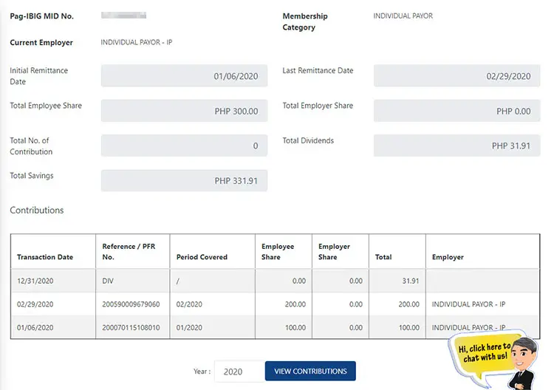Select reference number 200590009679060
This screenshot has height=390, width=554.
131,304
